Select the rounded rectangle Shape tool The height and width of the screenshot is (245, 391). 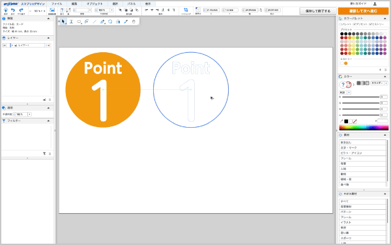point(79,22)
